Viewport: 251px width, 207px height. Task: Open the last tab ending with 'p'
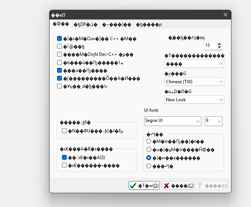point(149,24)
